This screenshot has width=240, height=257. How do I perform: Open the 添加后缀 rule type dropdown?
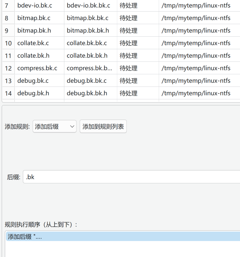click(x=55, y=126)
